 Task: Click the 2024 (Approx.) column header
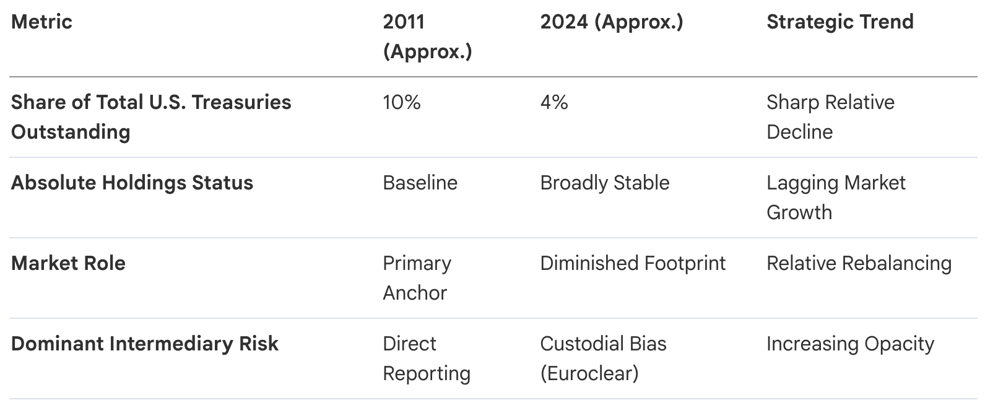(x=612, y=22)
